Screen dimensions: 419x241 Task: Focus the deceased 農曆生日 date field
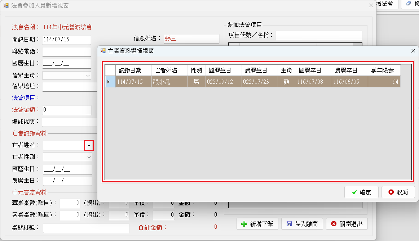(67, 181)
